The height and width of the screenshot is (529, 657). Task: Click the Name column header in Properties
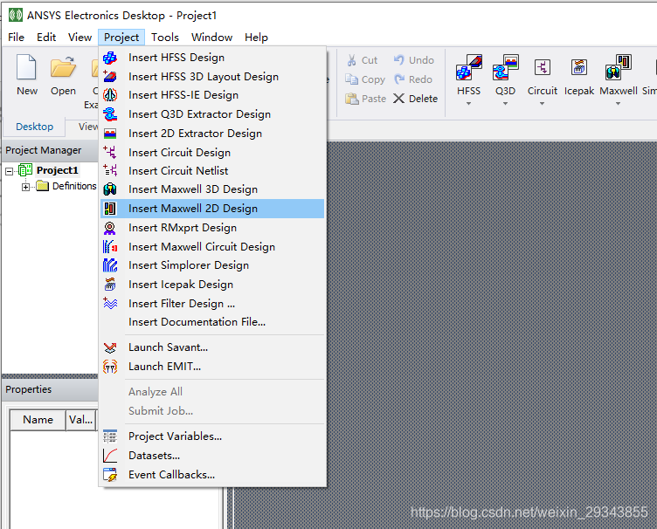click(38, 420)
